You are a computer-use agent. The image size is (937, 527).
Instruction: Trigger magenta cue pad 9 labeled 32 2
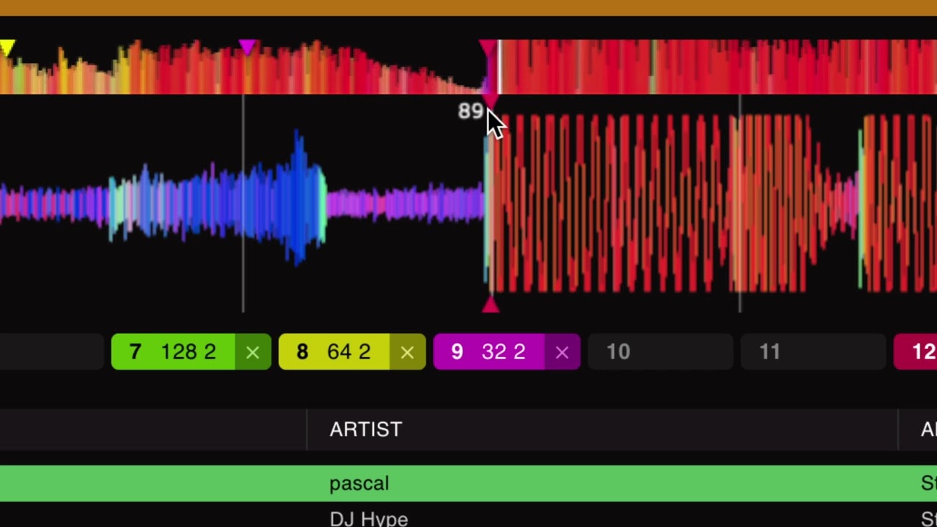click(489, 352)
